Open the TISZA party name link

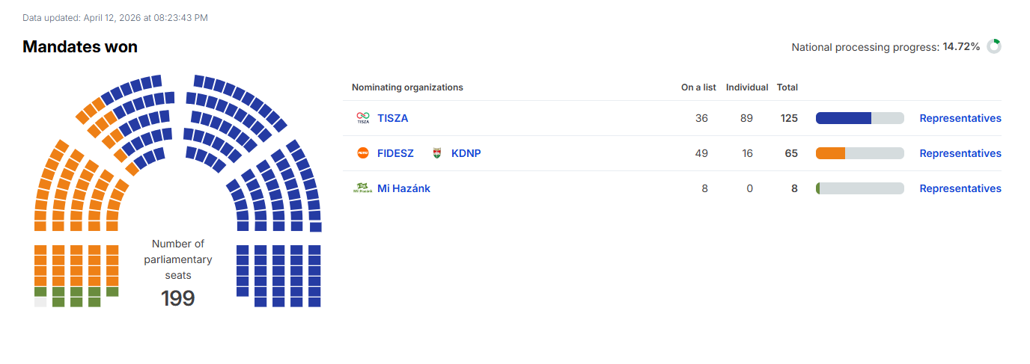(393, 118)
